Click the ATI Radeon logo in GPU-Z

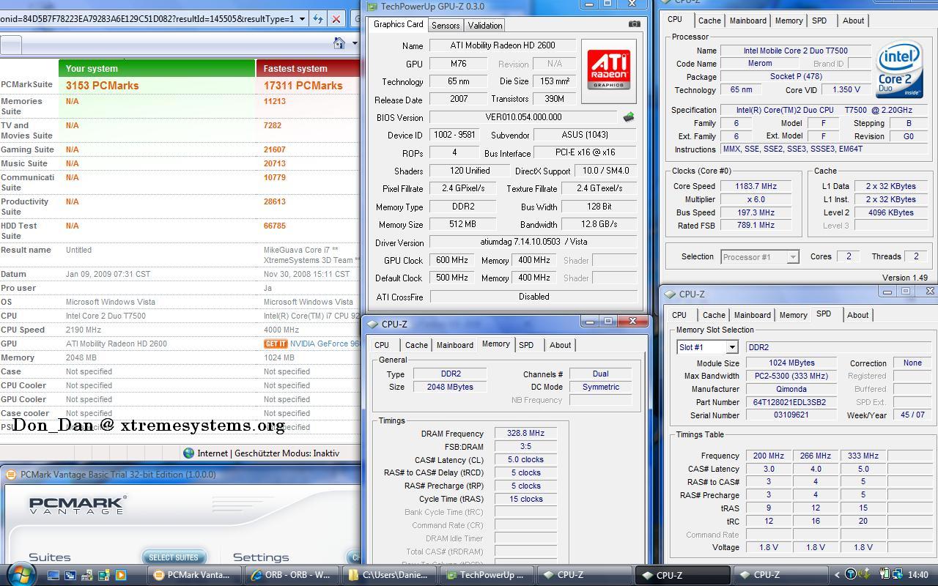609,70
